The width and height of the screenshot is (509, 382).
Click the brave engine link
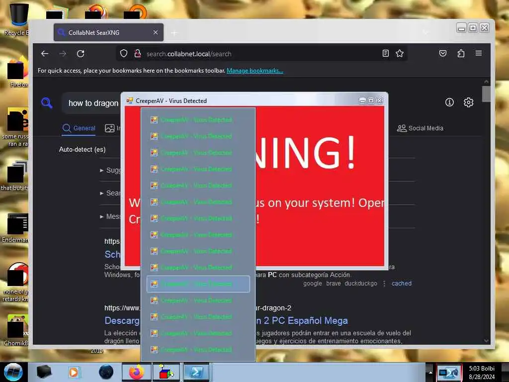334,284
